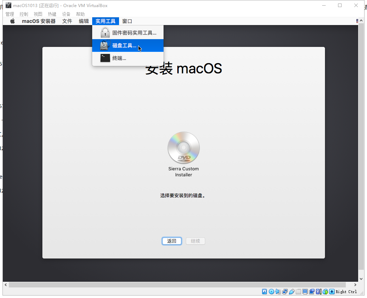Click the horizontal scrollbar right arrow

pos(355,285)
